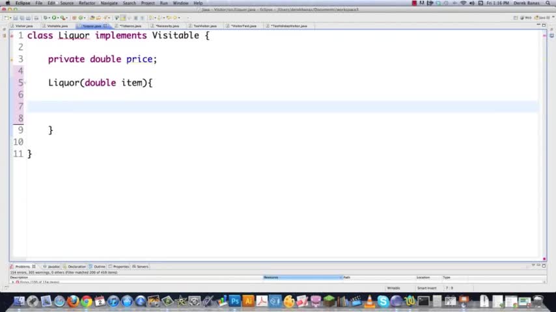Click the Save toolbar icon
556x312 pixels.
click(x=16, y=18)
